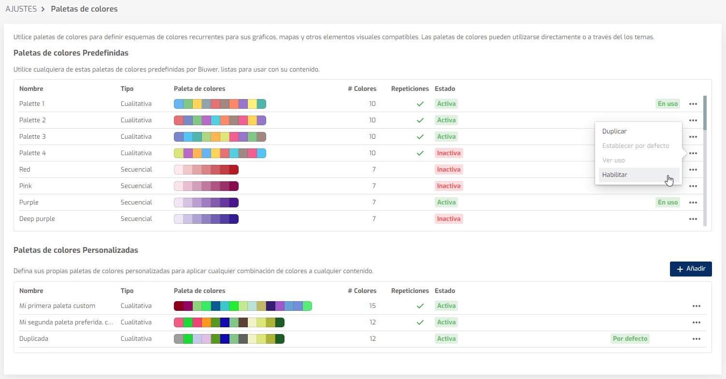Select the Mi primera paleta custom name

point(57,306)
